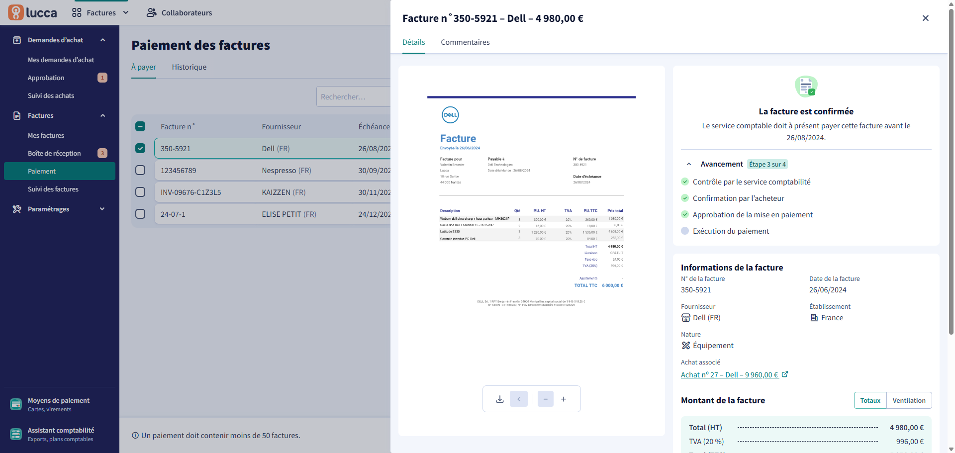Zoom out the invoice preview
Viewport: 955px width, 453px height.
point(546,399)
